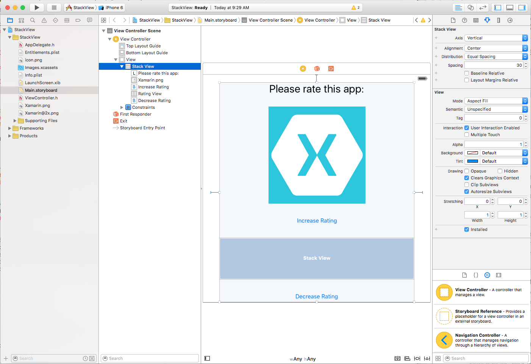Select the Exit icon above the scene
This screenshot has width=531, height=364.
pyautogui.click(x=331, y=69)
